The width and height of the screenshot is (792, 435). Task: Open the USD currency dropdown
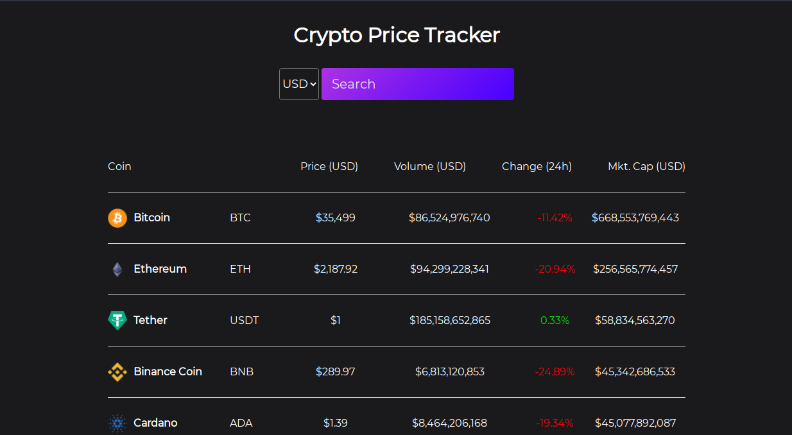point(298,83)
